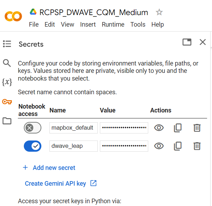212x206 pixels.
Task: Edit the dwave_leap name field
Action: [74, 146]
